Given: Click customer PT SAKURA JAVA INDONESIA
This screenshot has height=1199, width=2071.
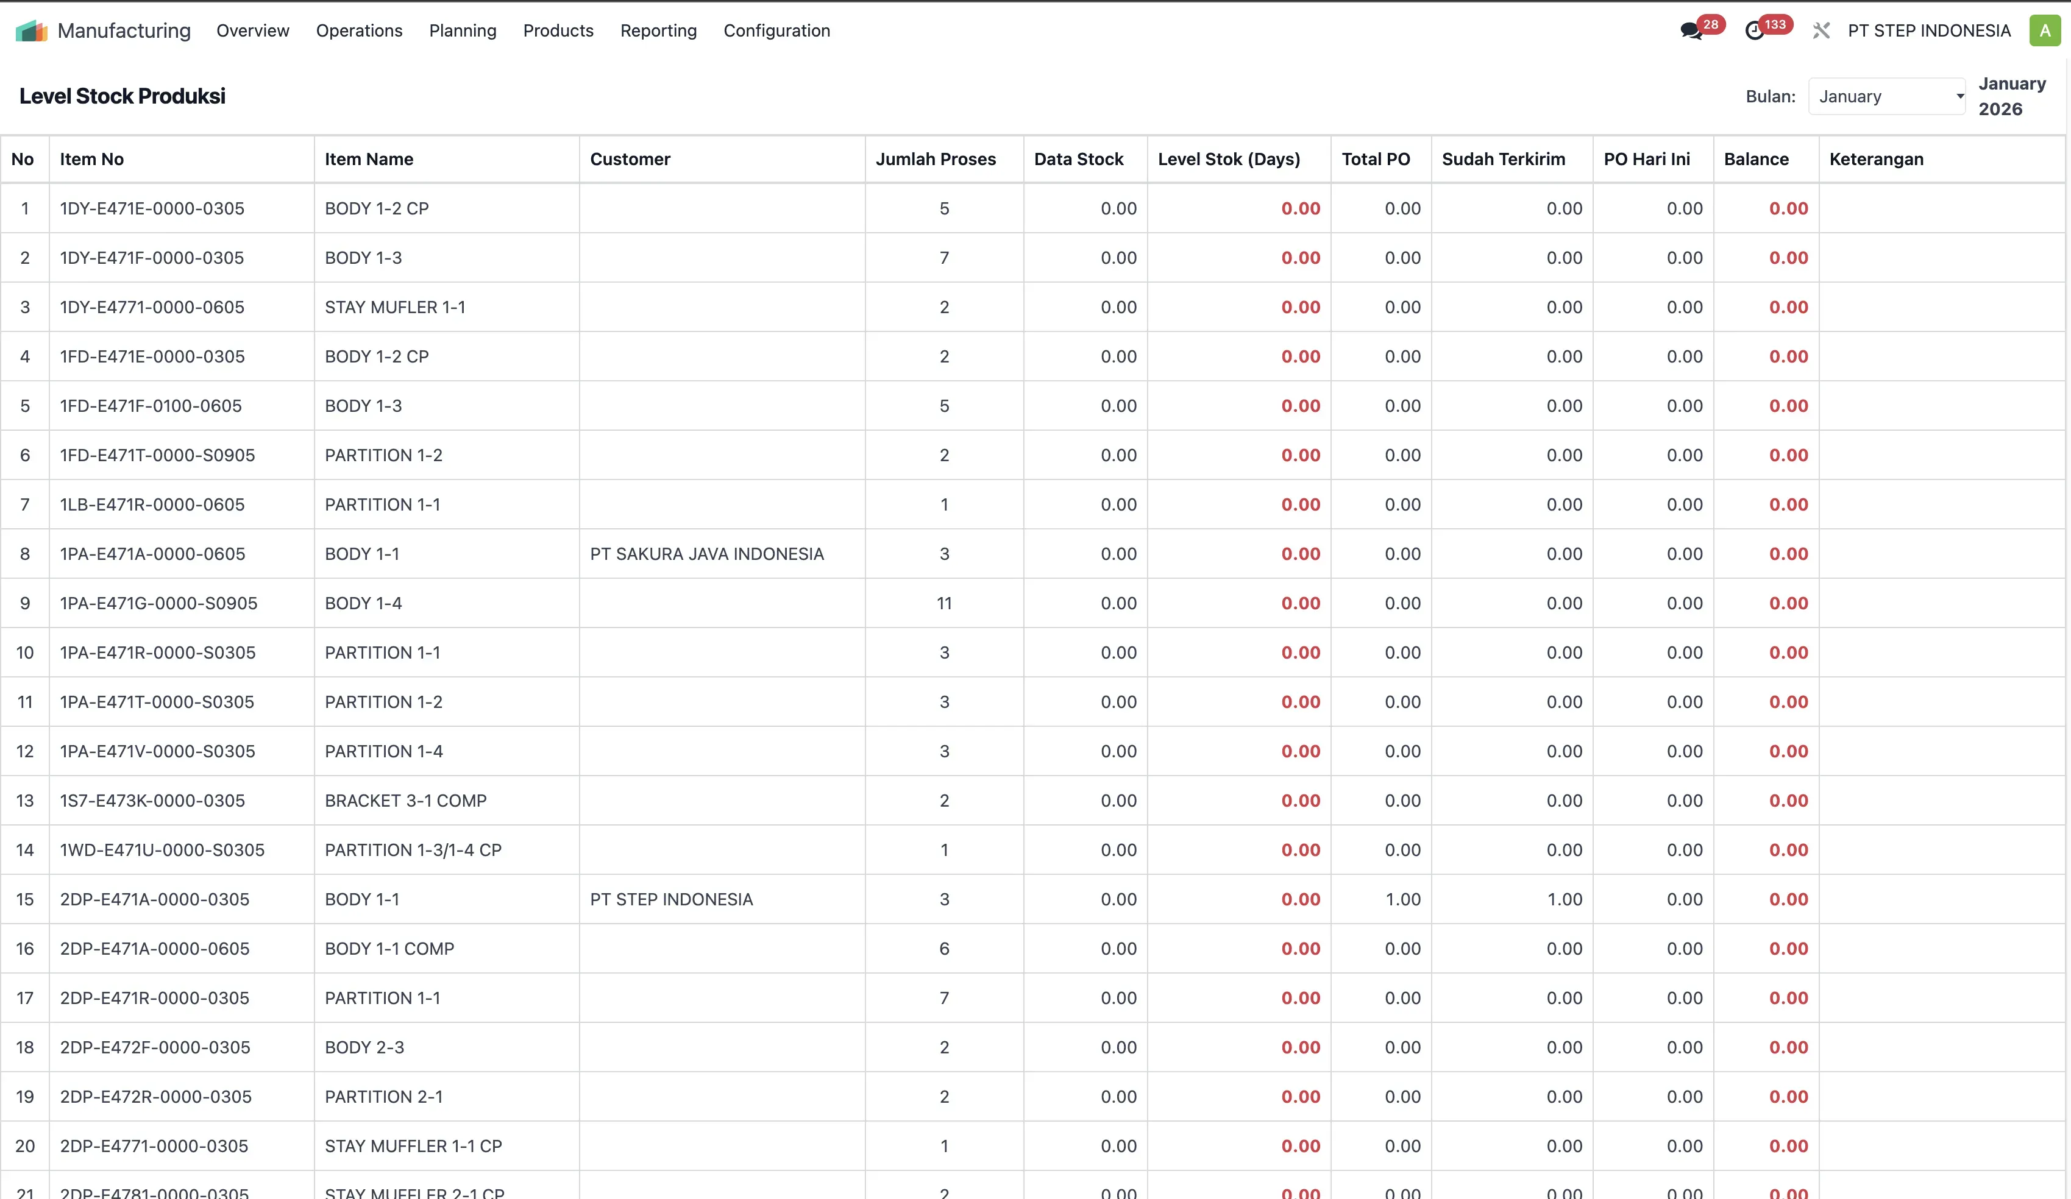Looking at the screenshot, I should coord(707,554).
